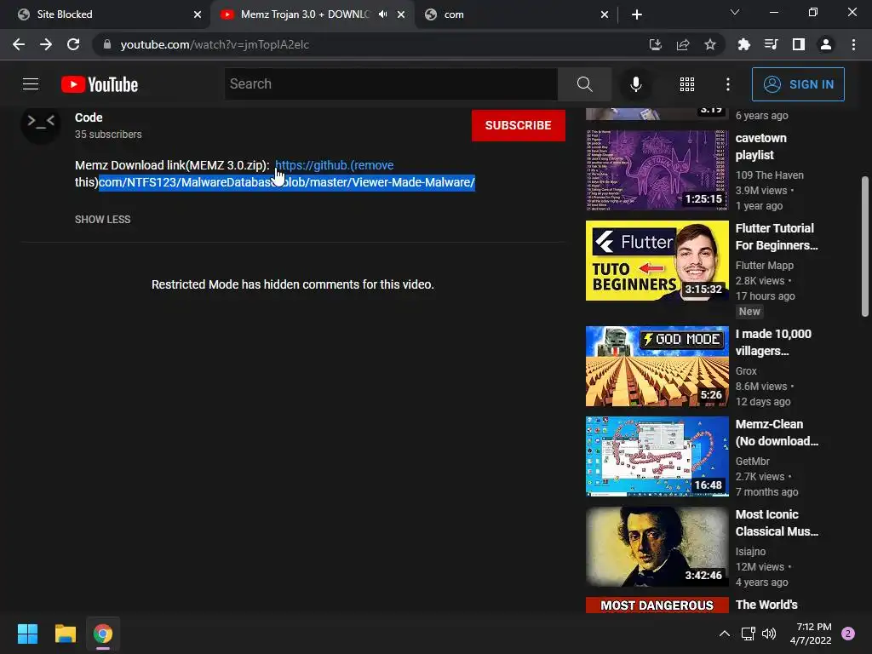Bookmark this page with the star

(710, 44)
